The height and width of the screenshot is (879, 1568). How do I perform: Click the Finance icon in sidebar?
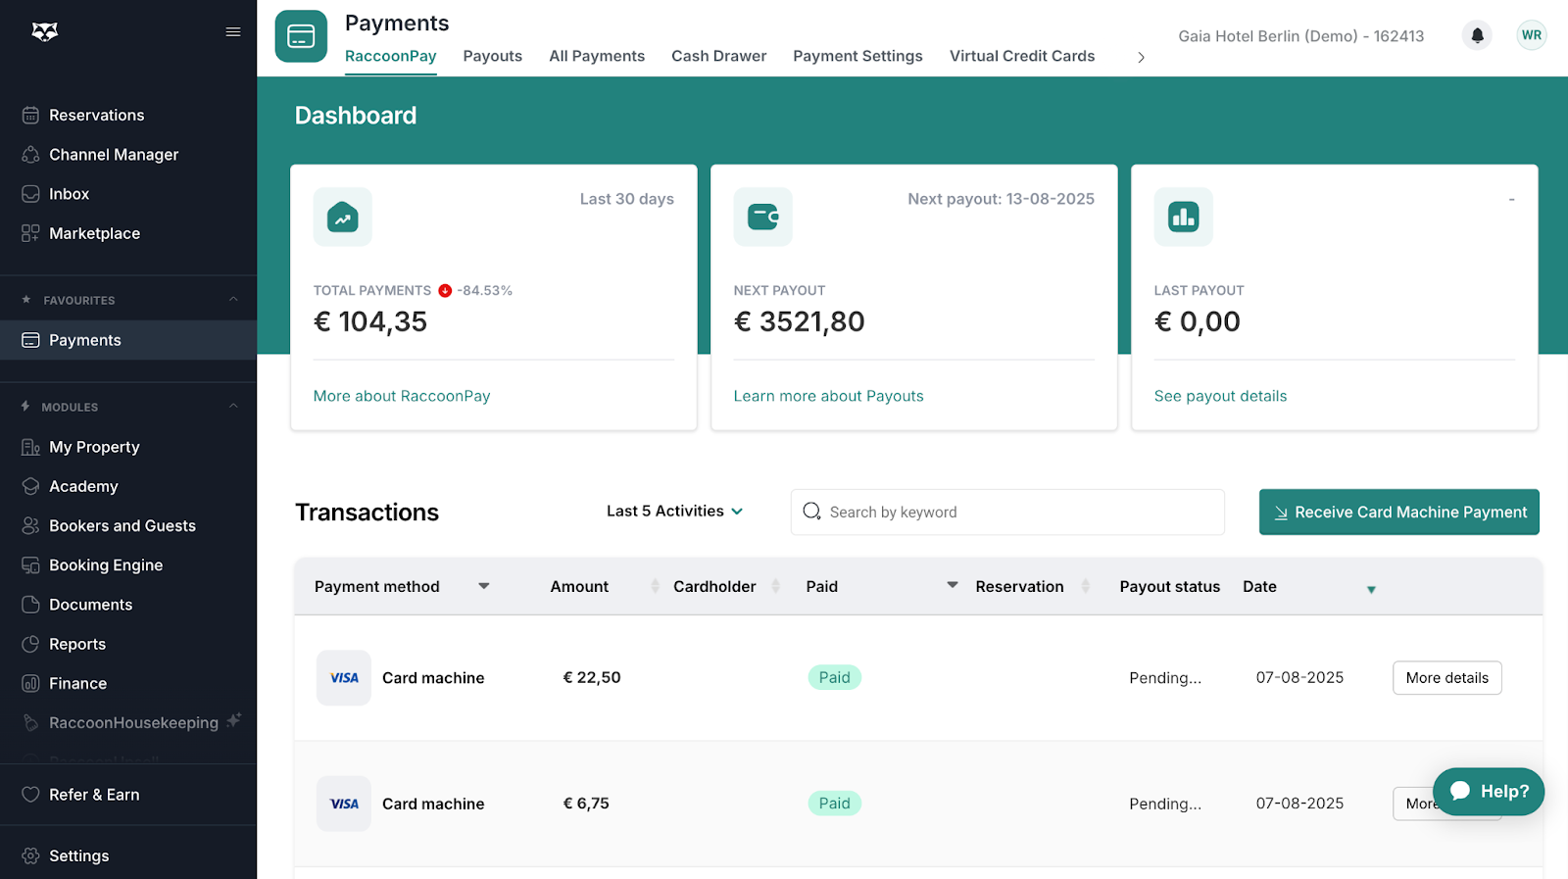click(x=30, y=683)
